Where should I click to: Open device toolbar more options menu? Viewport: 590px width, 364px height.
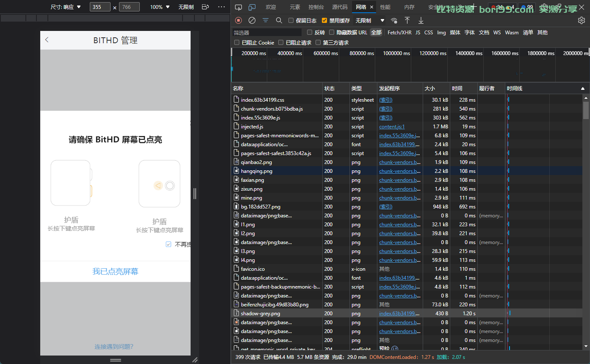(x=222, y=7)
